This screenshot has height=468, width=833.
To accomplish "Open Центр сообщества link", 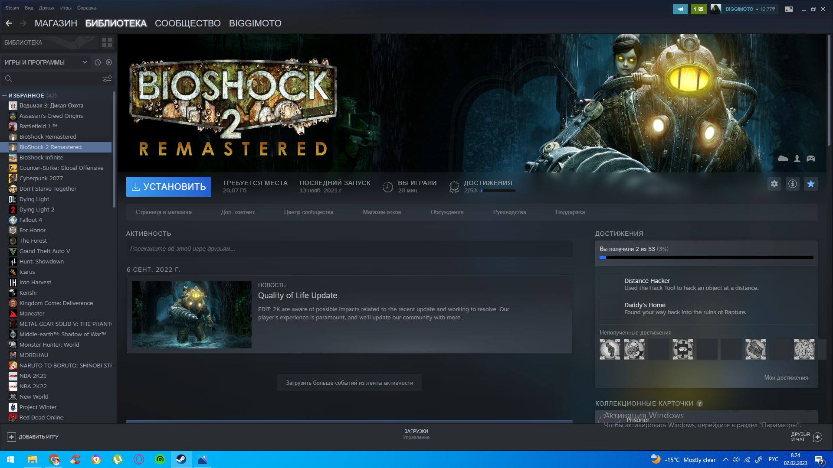I will click(308, 212).
